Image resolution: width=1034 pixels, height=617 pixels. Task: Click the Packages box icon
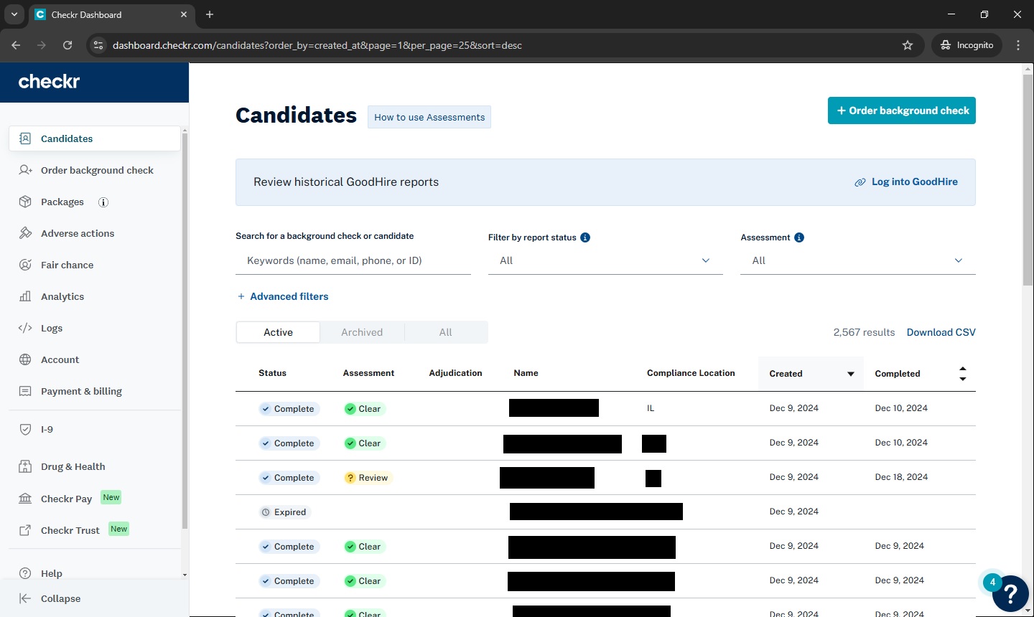tap(25, 202)
